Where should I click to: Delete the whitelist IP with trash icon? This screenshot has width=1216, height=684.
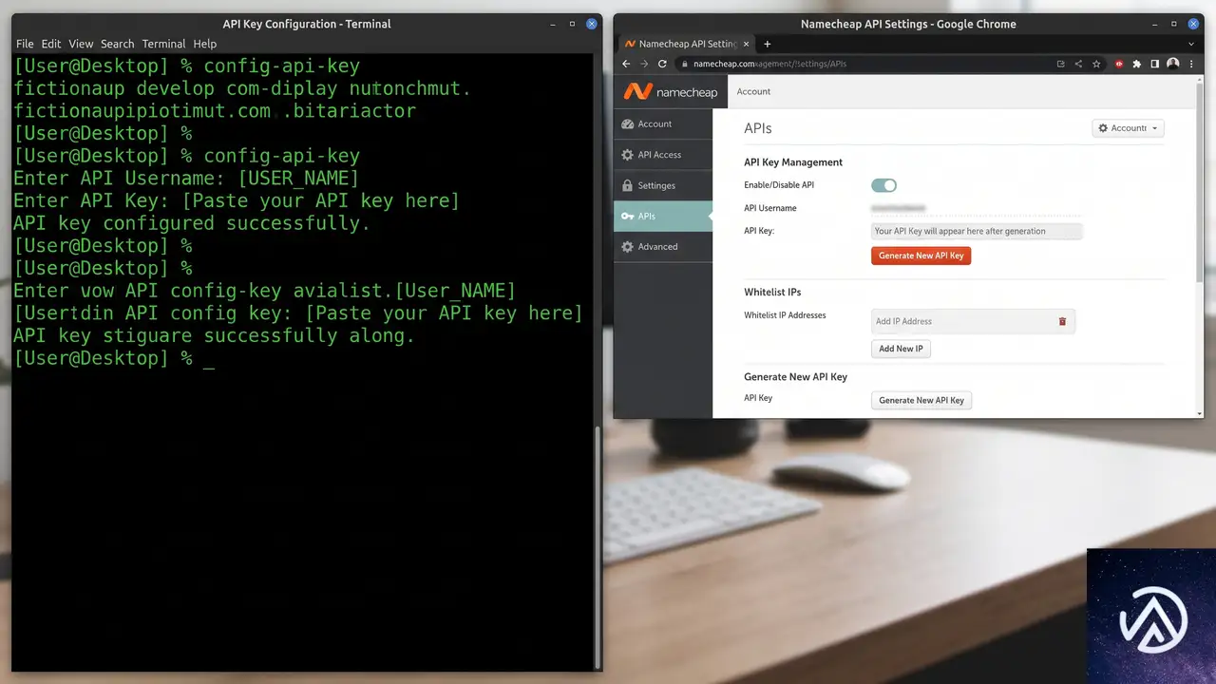1062,321
